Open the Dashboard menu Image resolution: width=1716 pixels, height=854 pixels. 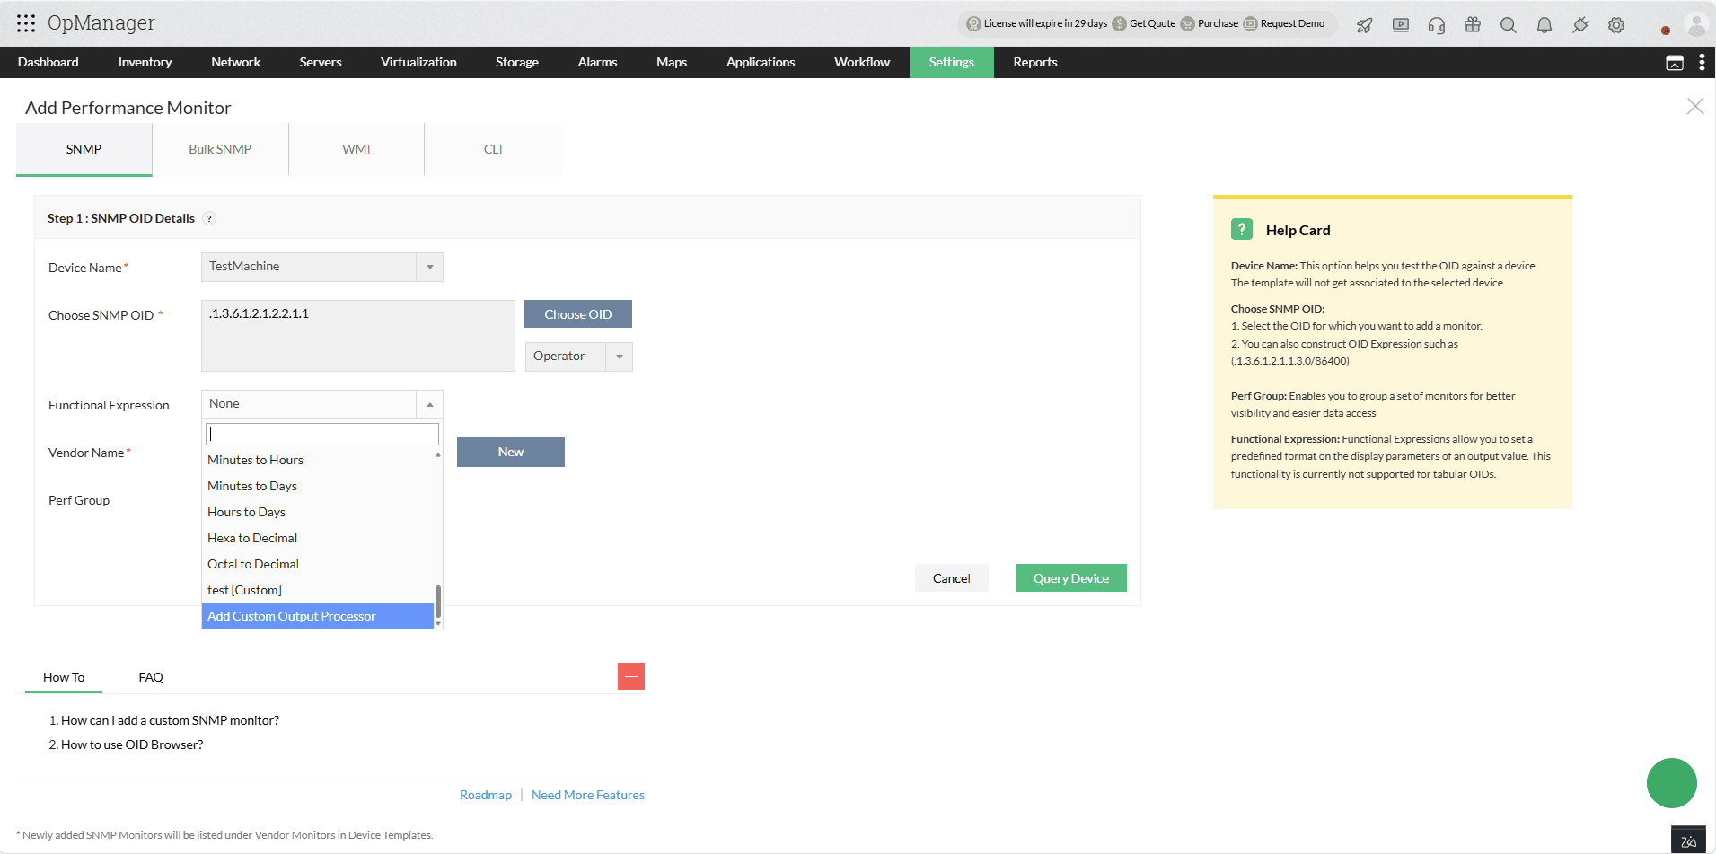click(x=48, y=62)
